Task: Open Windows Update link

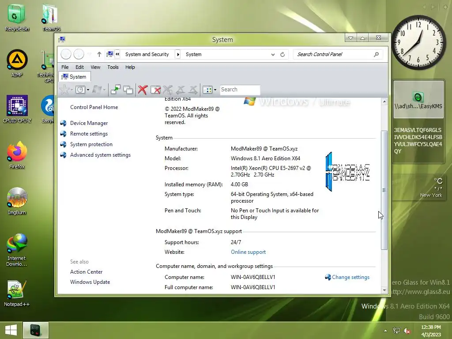Action: pos(90,282)
